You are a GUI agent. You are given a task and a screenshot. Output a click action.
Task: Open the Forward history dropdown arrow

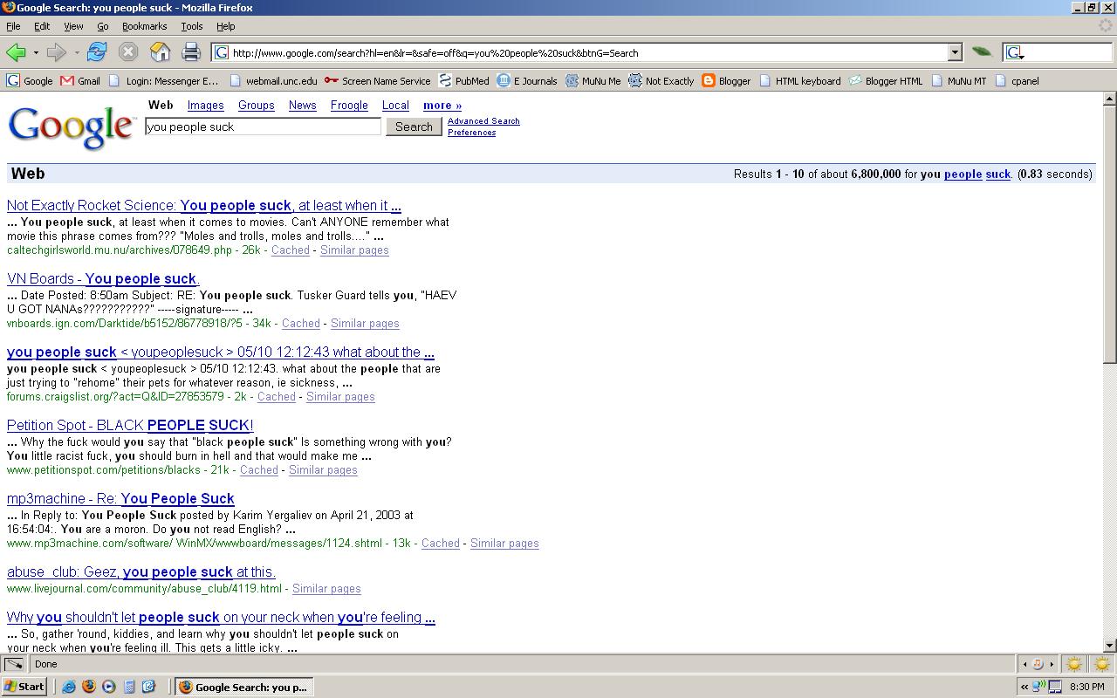[76, 52]
